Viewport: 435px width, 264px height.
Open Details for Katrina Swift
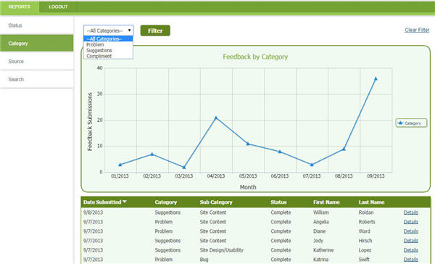[x=410, y=260]
